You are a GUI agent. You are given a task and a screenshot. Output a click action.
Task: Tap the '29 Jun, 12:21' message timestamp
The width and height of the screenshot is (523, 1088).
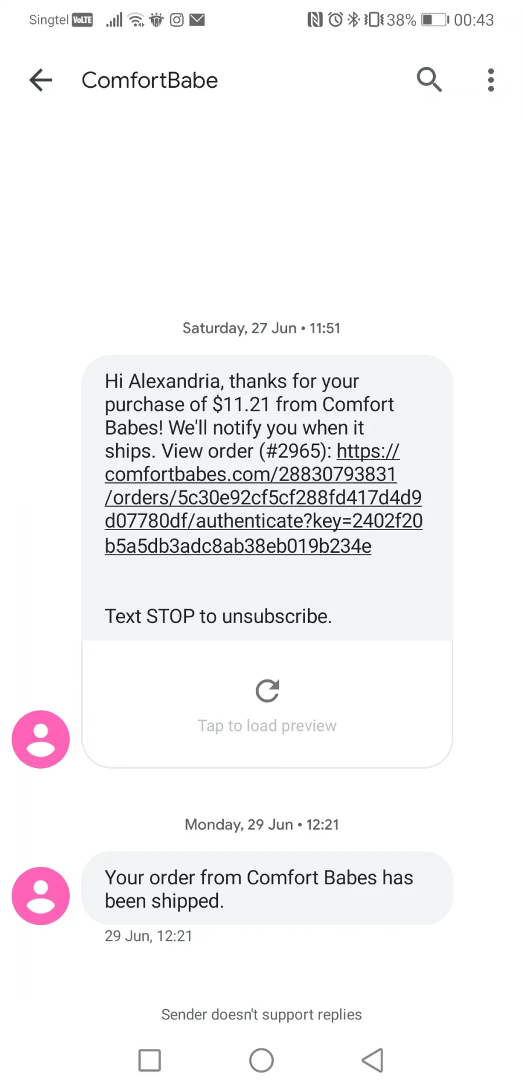148,936
